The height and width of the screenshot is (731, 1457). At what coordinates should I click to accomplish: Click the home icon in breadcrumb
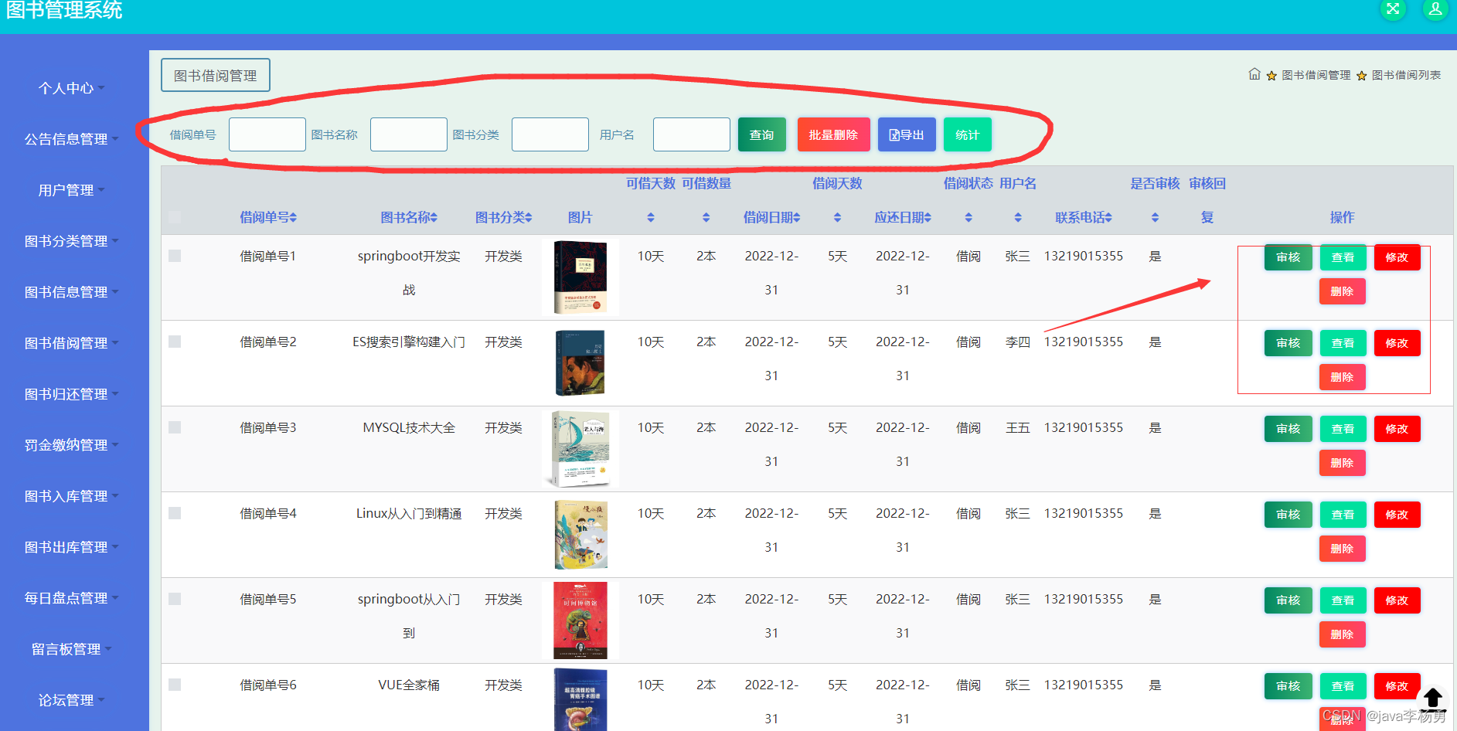[1254, 74]
